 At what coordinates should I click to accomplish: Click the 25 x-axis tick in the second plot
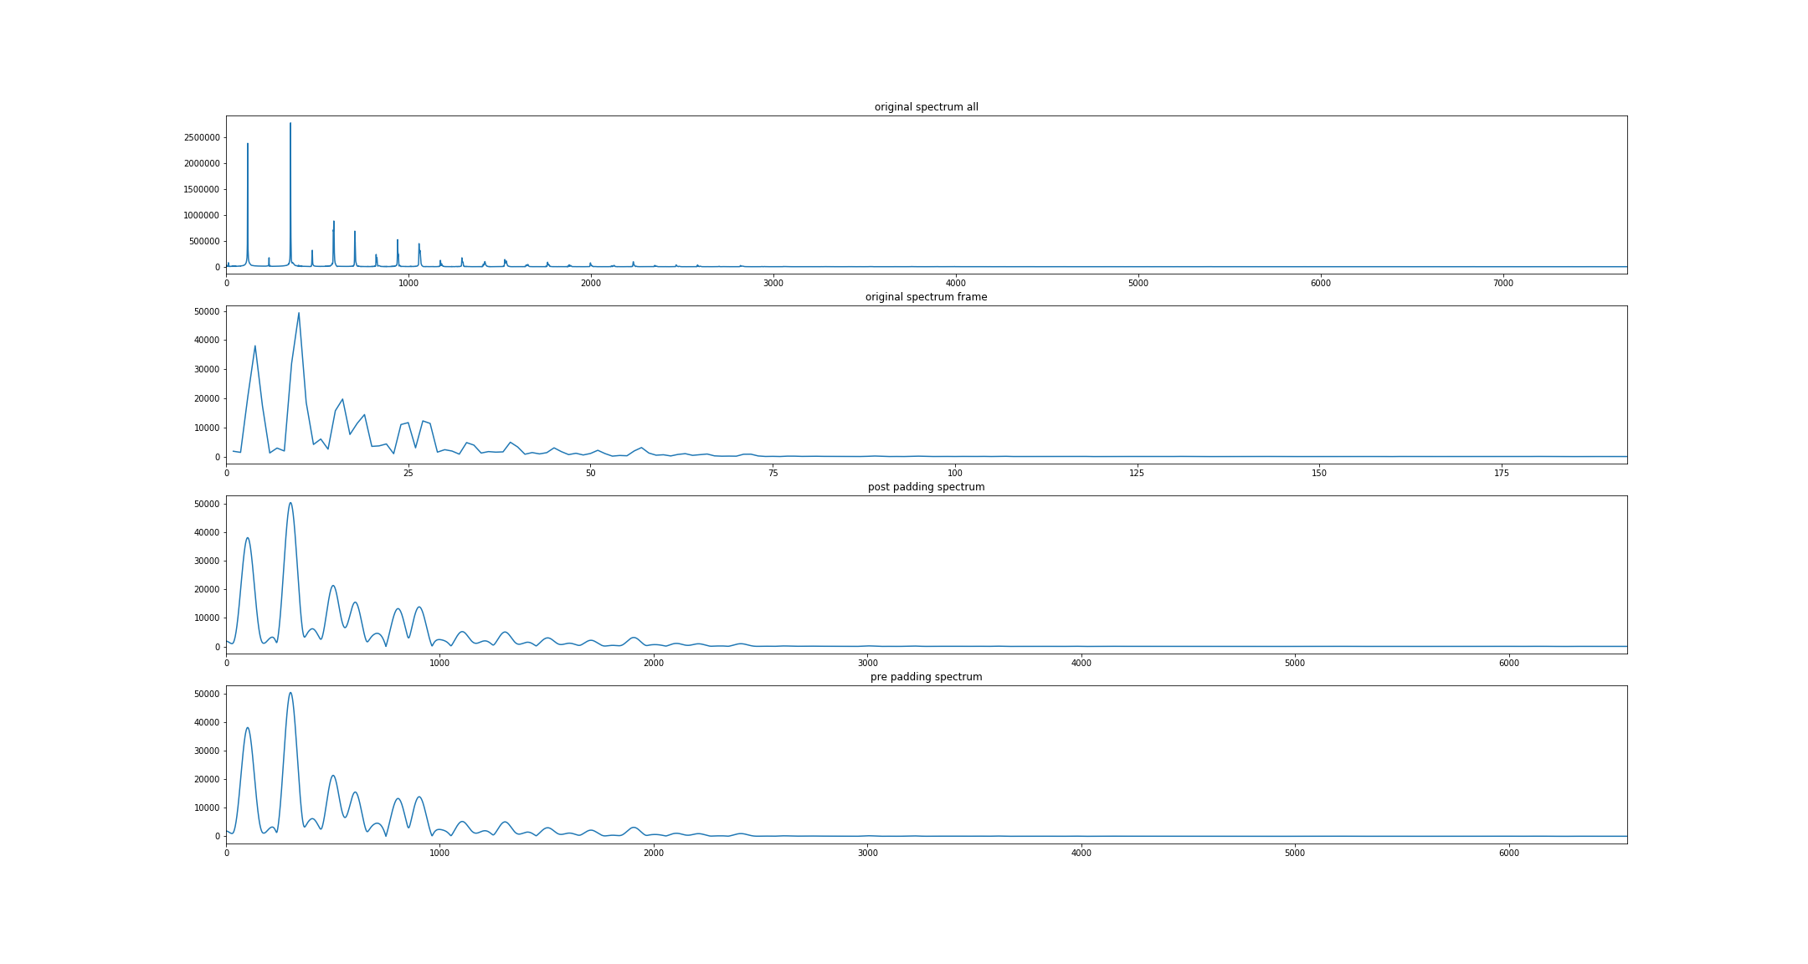[x=408, y=474]
